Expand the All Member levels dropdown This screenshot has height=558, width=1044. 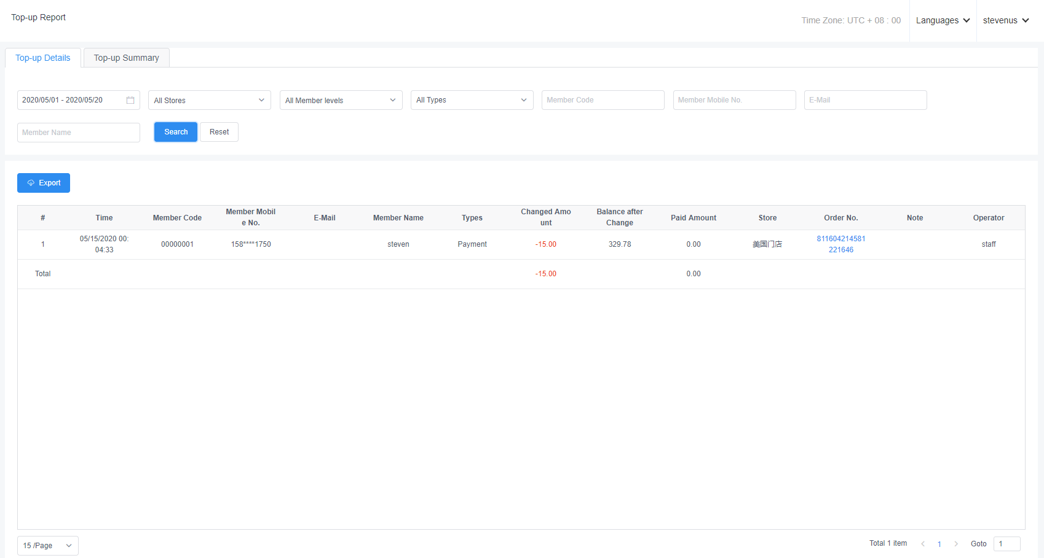coord(341,100)
